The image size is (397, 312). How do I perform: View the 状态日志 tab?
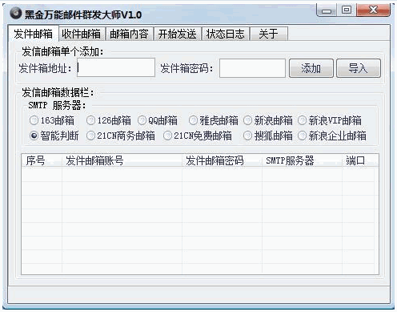[x=226, y=34]
